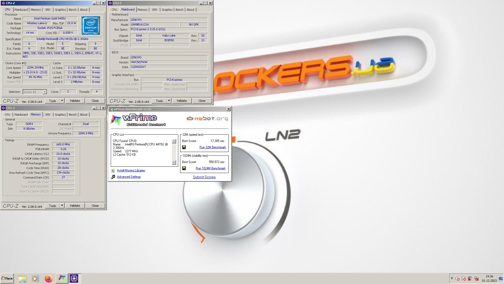Click the 32M Best Score 17,305 sec
Image resolution: width=504 pixels, height=284 pixels.
[x=217, y=141]
